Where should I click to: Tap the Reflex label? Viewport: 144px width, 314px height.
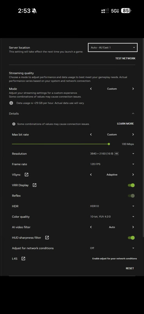[x=16, y=195]
